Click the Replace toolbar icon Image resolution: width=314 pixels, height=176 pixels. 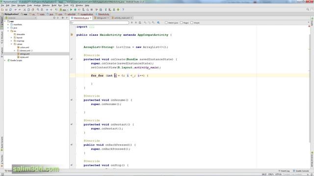point(42,10)
